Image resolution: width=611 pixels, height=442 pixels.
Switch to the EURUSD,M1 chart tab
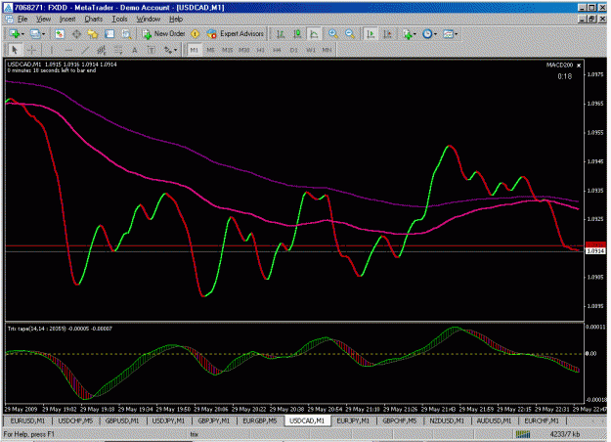click(27, 420)
